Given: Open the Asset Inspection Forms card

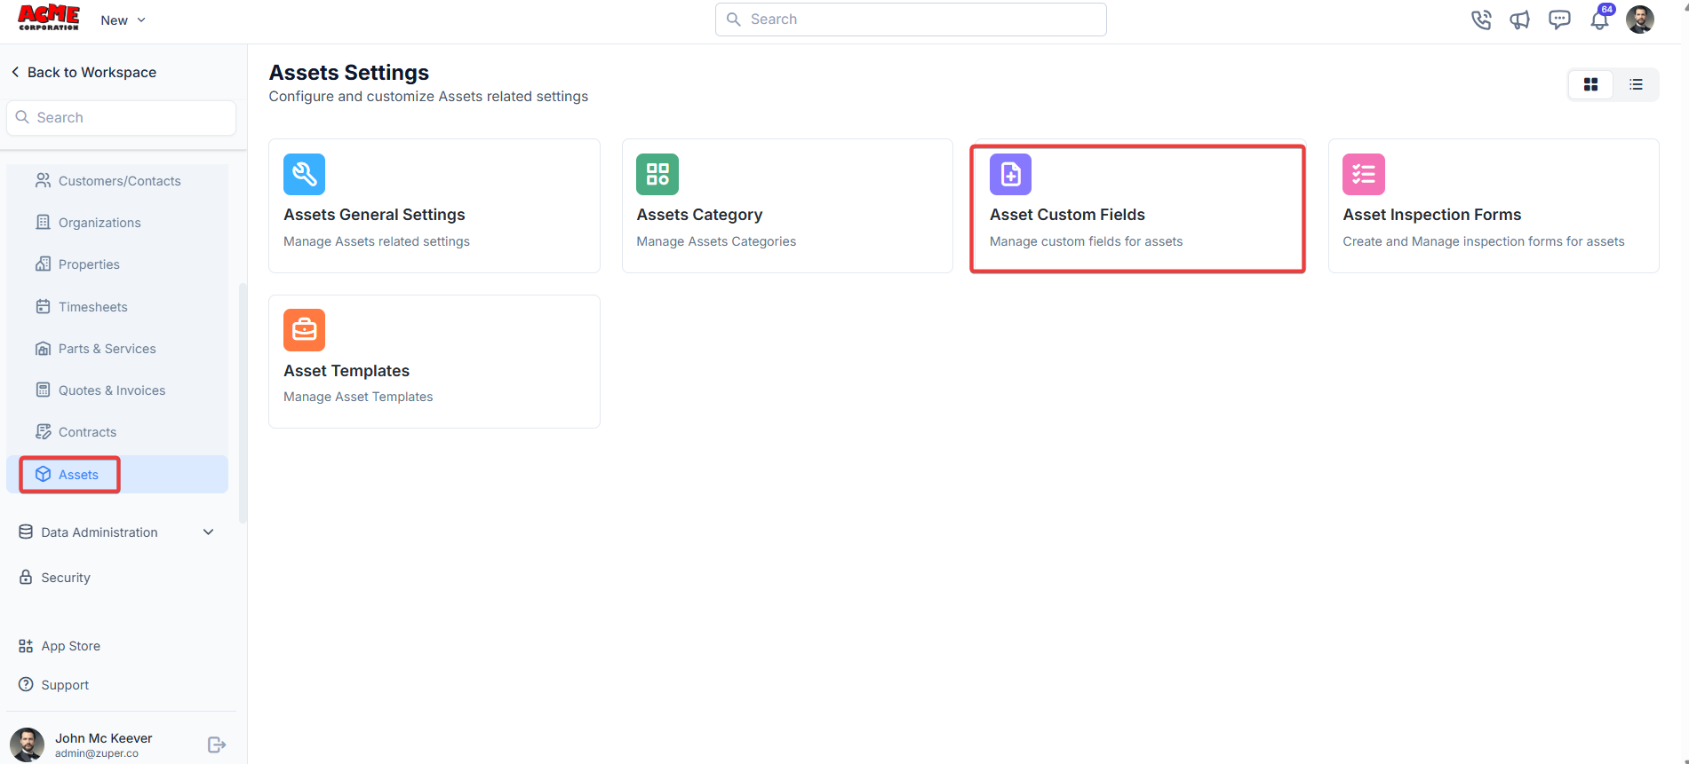Looking at the screenshot, I should point(1494,206).
